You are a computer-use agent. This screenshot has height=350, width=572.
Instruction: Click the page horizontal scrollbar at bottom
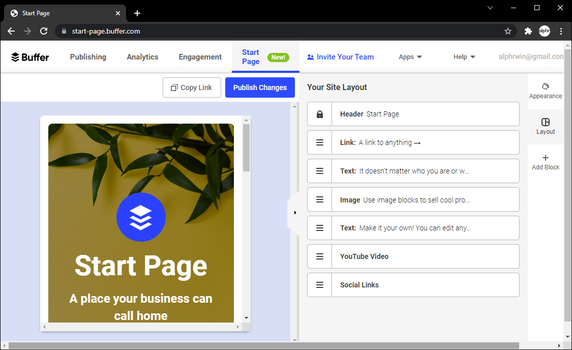(x=264, y=345)
